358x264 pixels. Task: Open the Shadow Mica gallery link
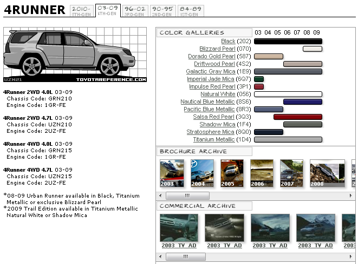(x=217, y=124)
